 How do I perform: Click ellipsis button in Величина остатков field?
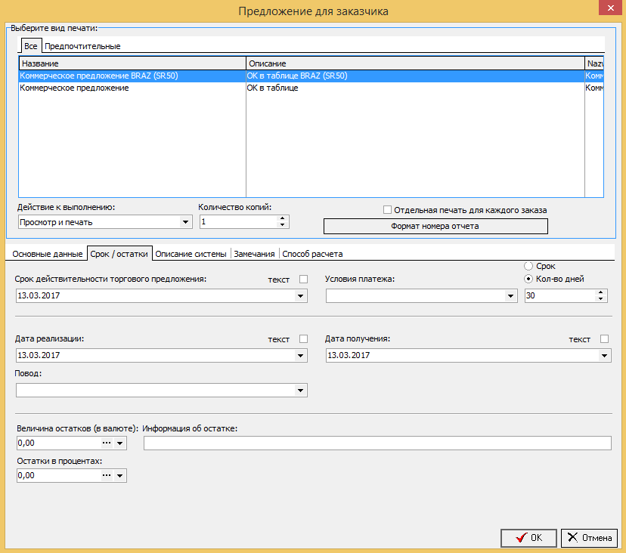click(x=107, y=443)
